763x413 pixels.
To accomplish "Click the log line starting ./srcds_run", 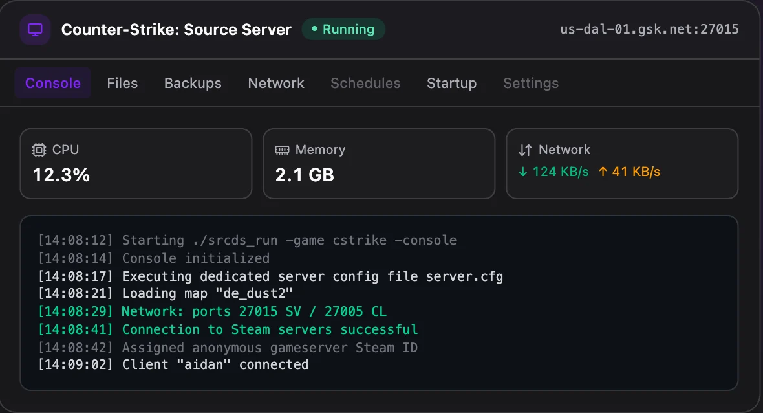I will pos(247,240).
